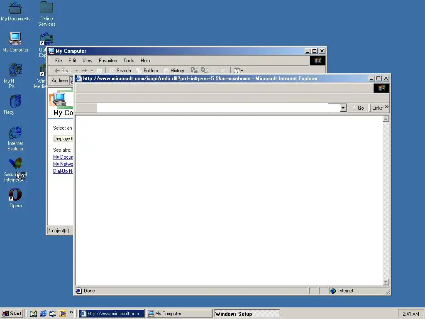Click scroll up arrow in Internet Explorer
Screen dimensions: 425x319
[386, 119]
